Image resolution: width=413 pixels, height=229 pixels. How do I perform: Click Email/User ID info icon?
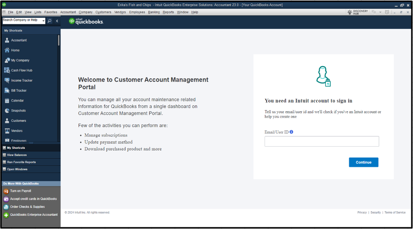click(291, 132)
